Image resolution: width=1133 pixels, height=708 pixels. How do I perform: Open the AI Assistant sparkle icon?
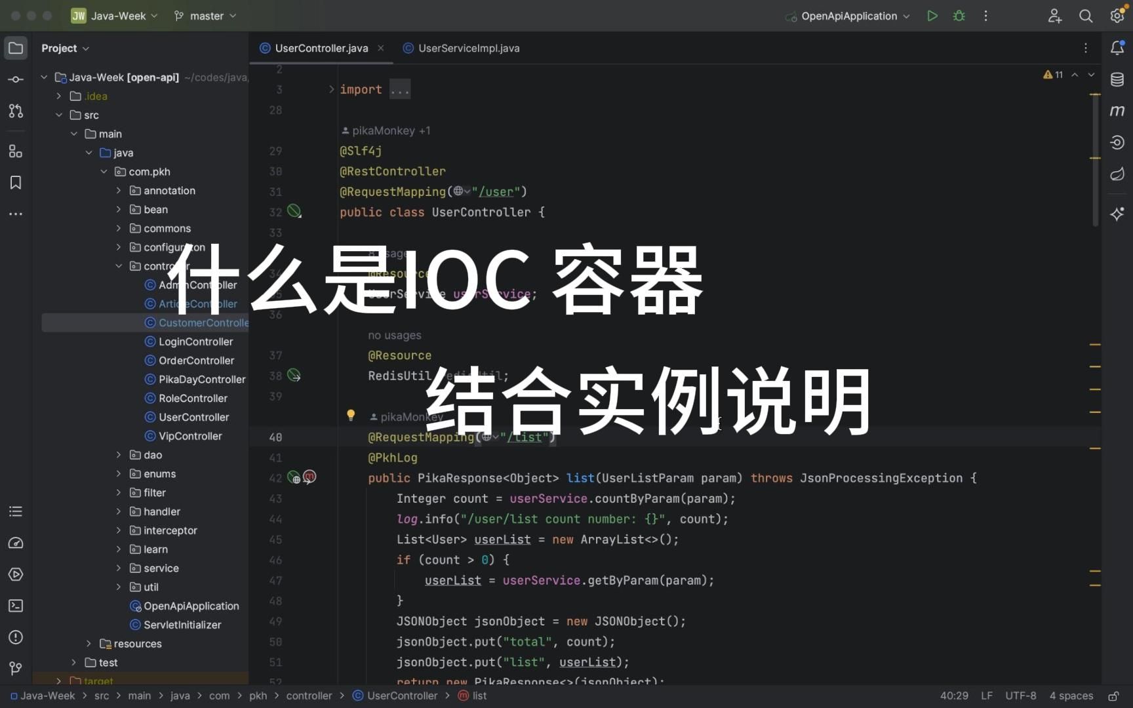tap(1117, 214)
